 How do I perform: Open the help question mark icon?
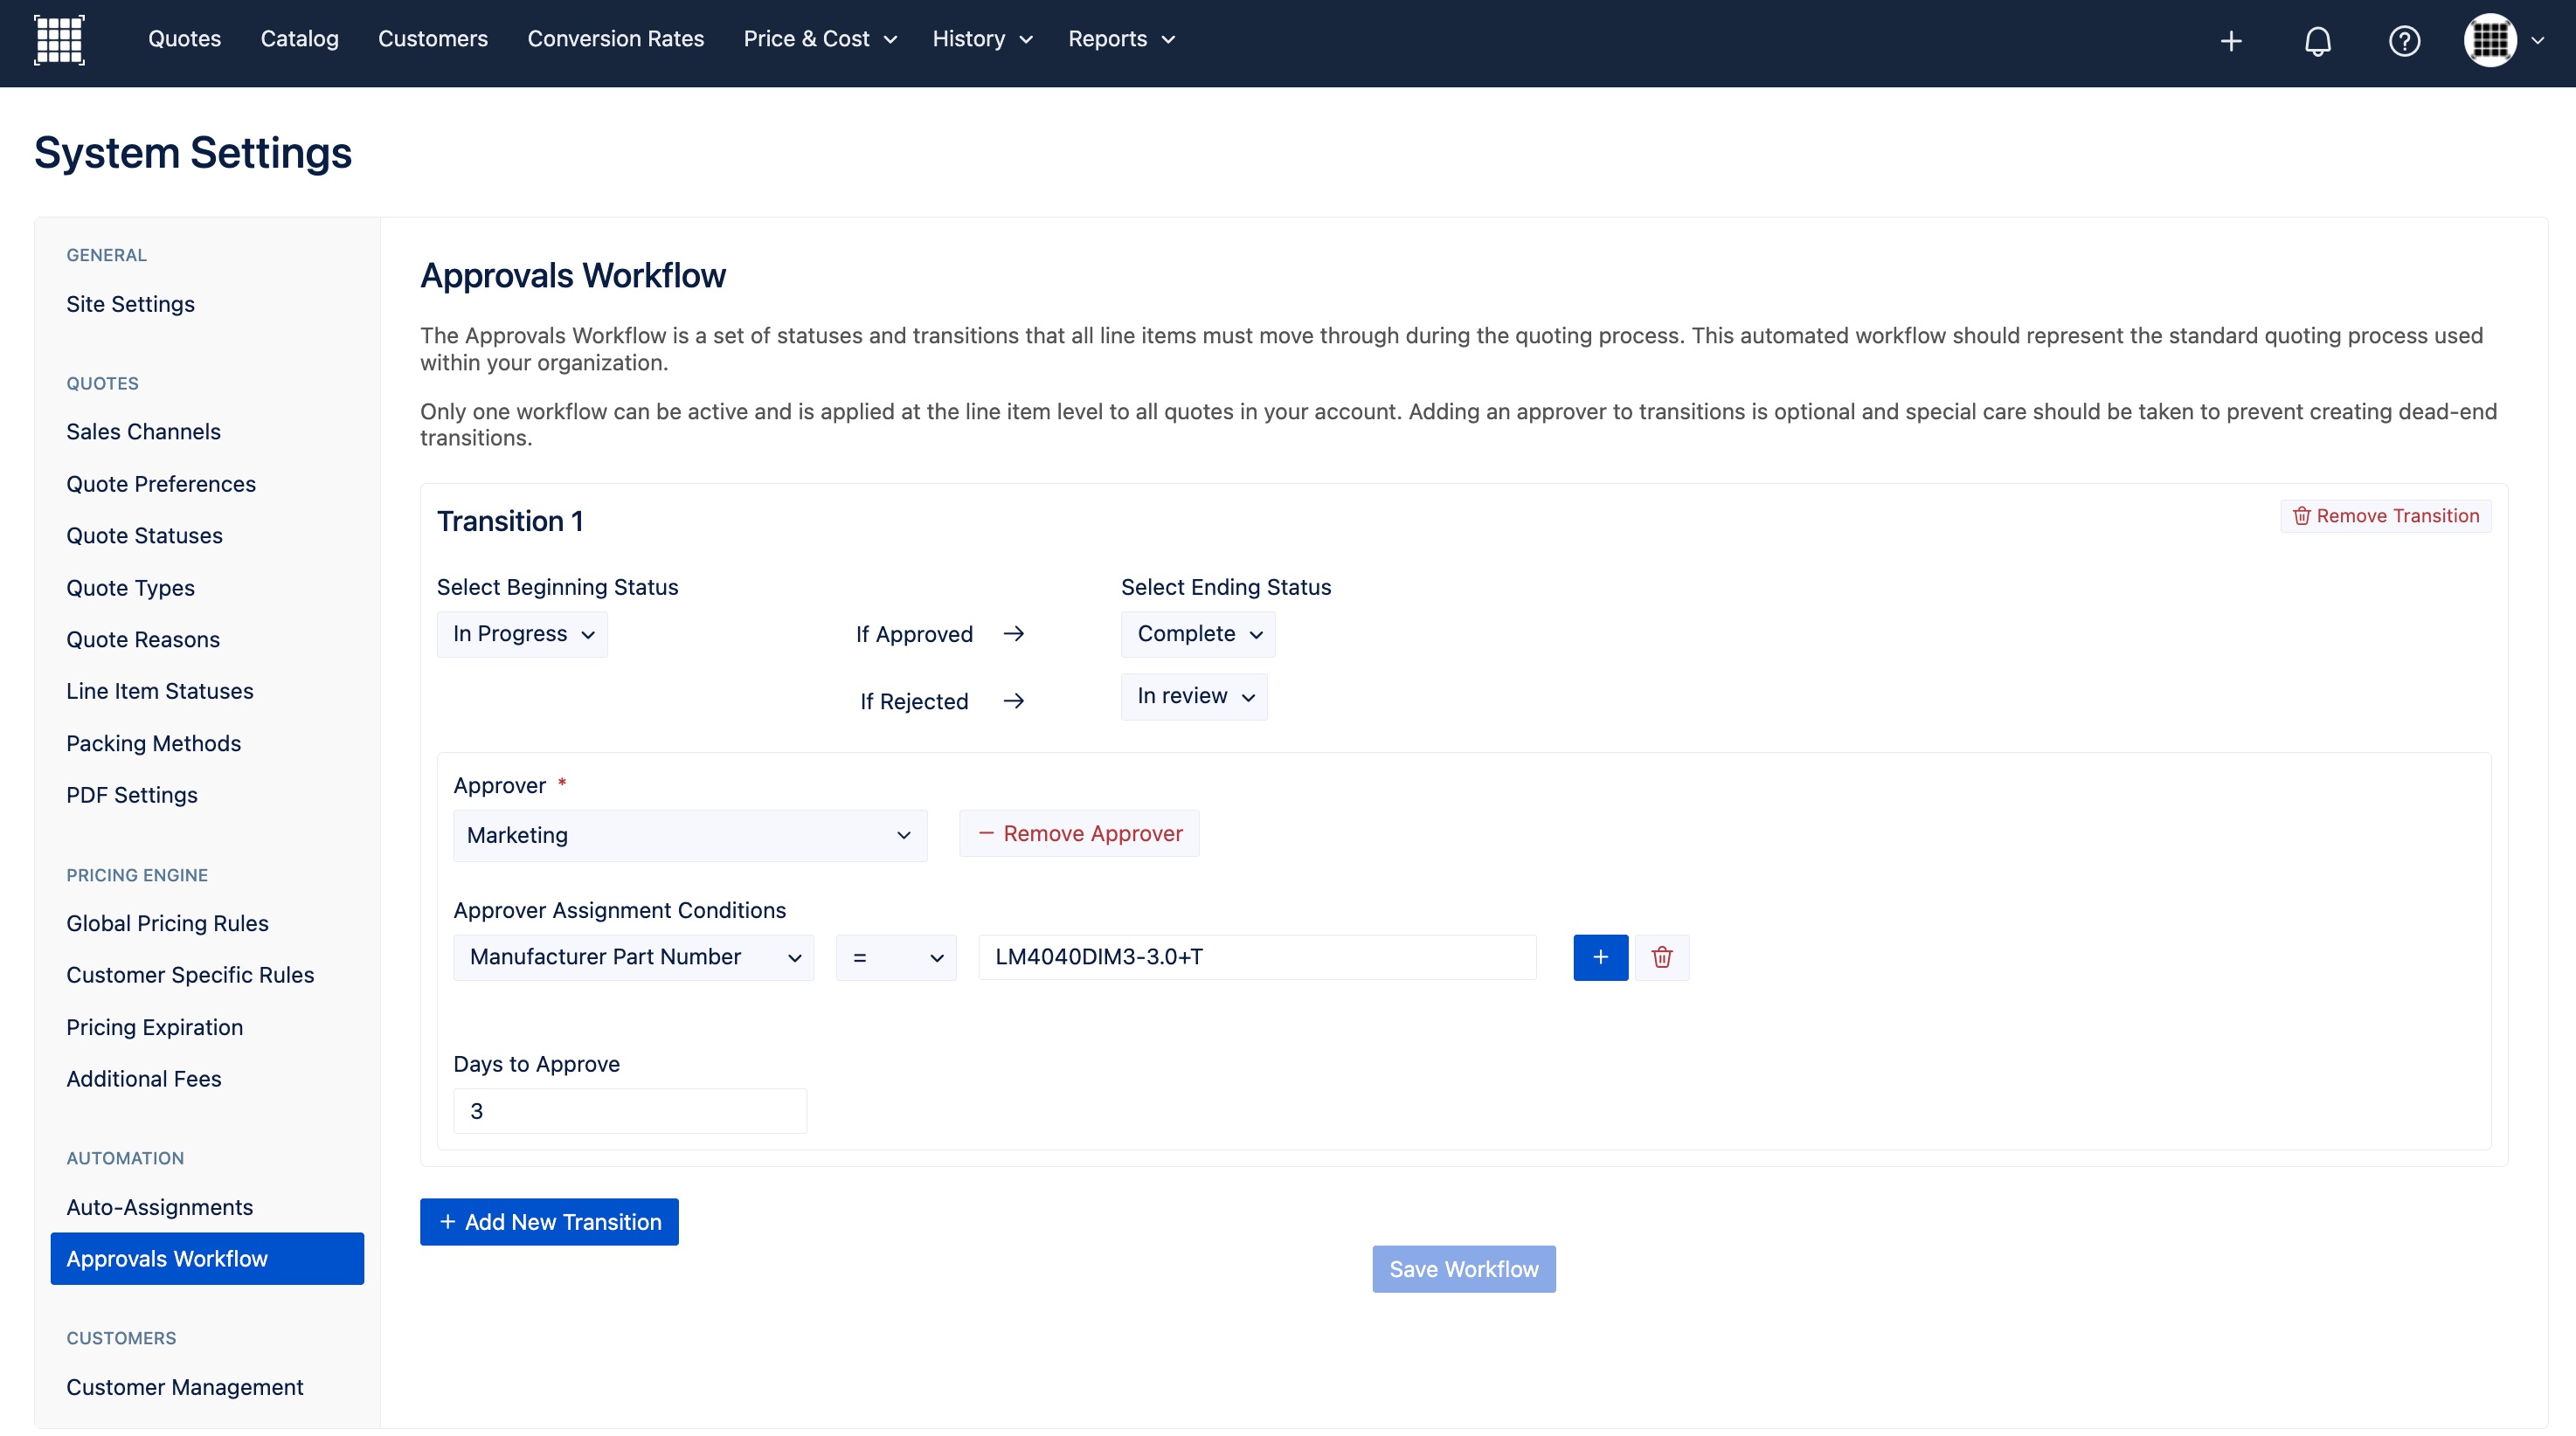(2404, 41)
